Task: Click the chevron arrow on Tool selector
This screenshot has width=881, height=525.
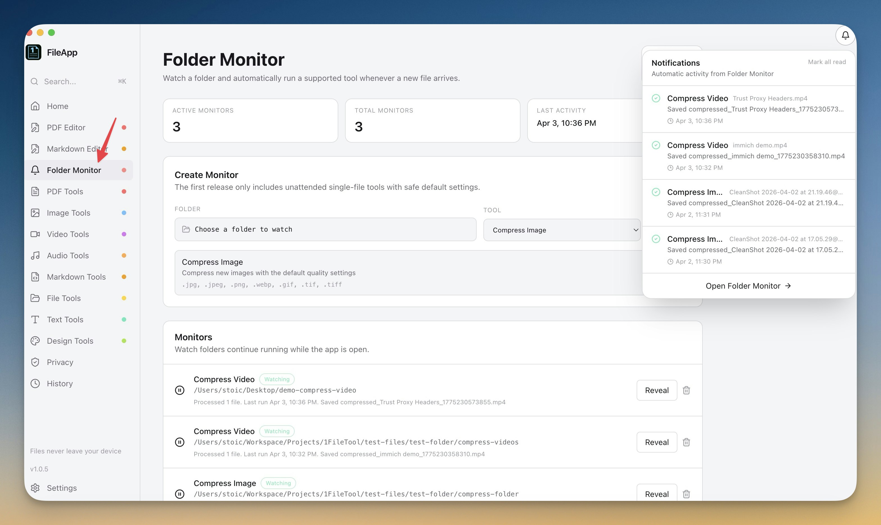Action: point(636,230)
